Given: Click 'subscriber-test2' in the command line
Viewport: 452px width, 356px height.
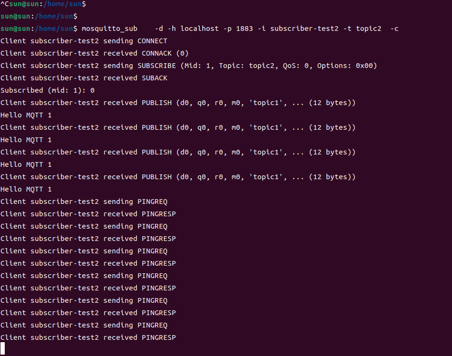Looking at the screenshot, I should point(304,29).
